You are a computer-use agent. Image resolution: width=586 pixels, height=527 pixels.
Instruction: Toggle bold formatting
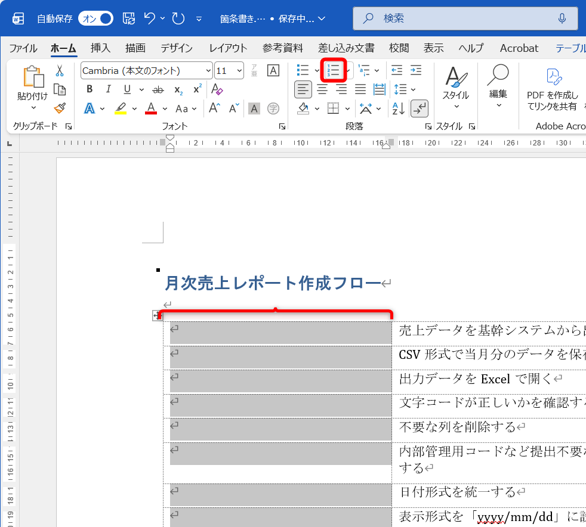tap(88, 89)
